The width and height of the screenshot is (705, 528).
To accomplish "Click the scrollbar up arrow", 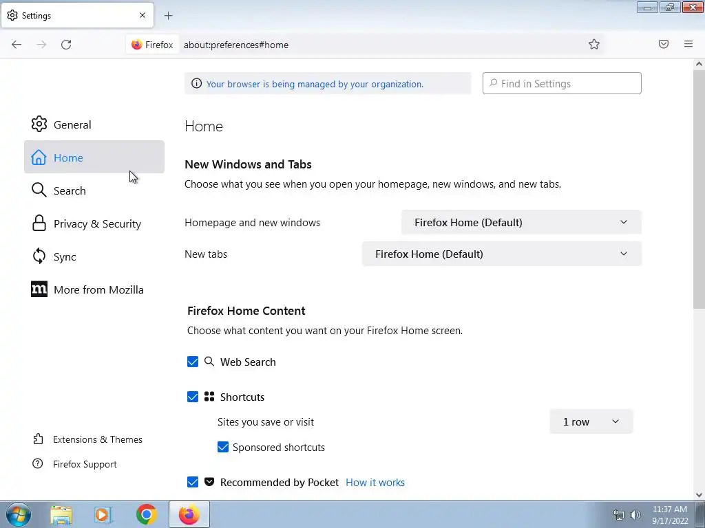I will tap(699, 64).
